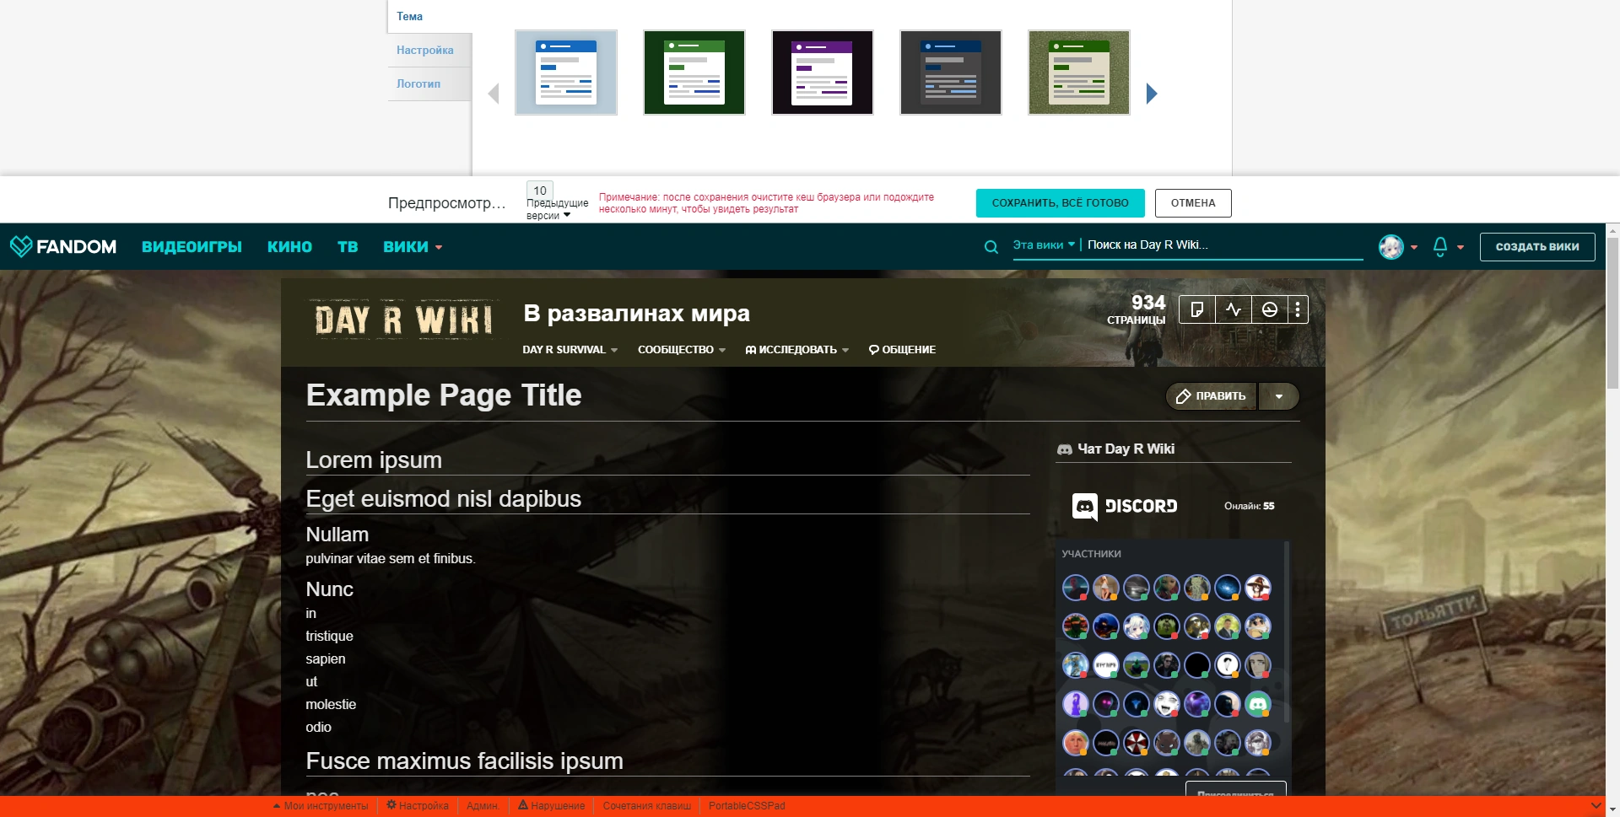Click the red Нарушение warning link in bottom toolbar
Image resolution: width=1620 pixels, height=817 pixels.
(x=551, y=806)
